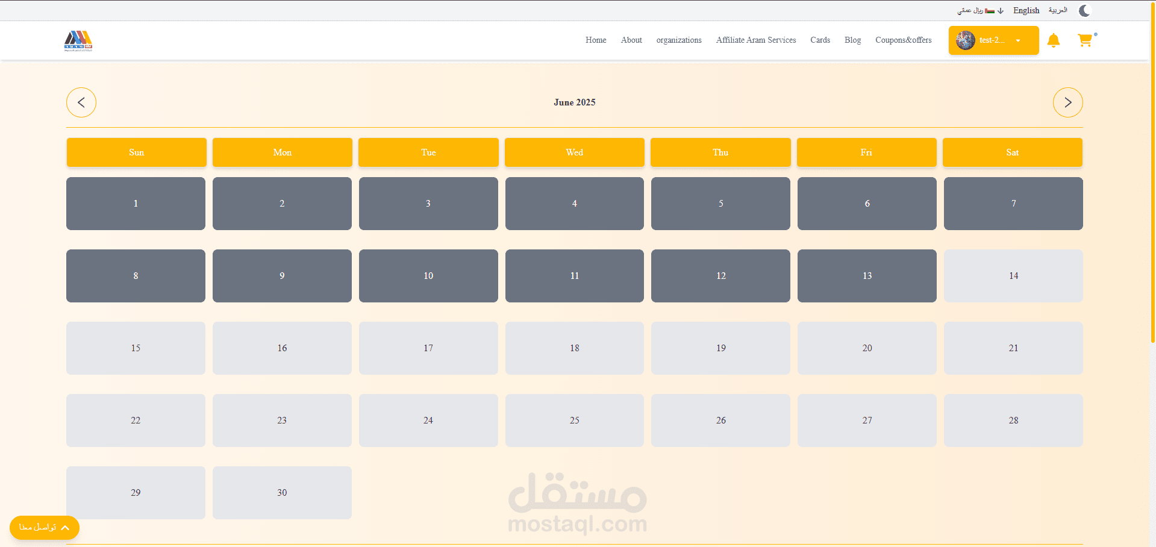The image size is (1156, 547).
Task: Select June 6 on the calendar
Action: pos(867,204)
